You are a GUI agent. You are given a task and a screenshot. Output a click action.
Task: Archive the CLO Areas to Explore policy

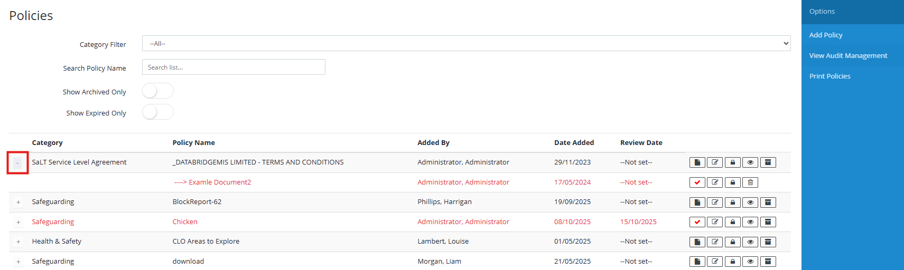(x=768, y=242)
